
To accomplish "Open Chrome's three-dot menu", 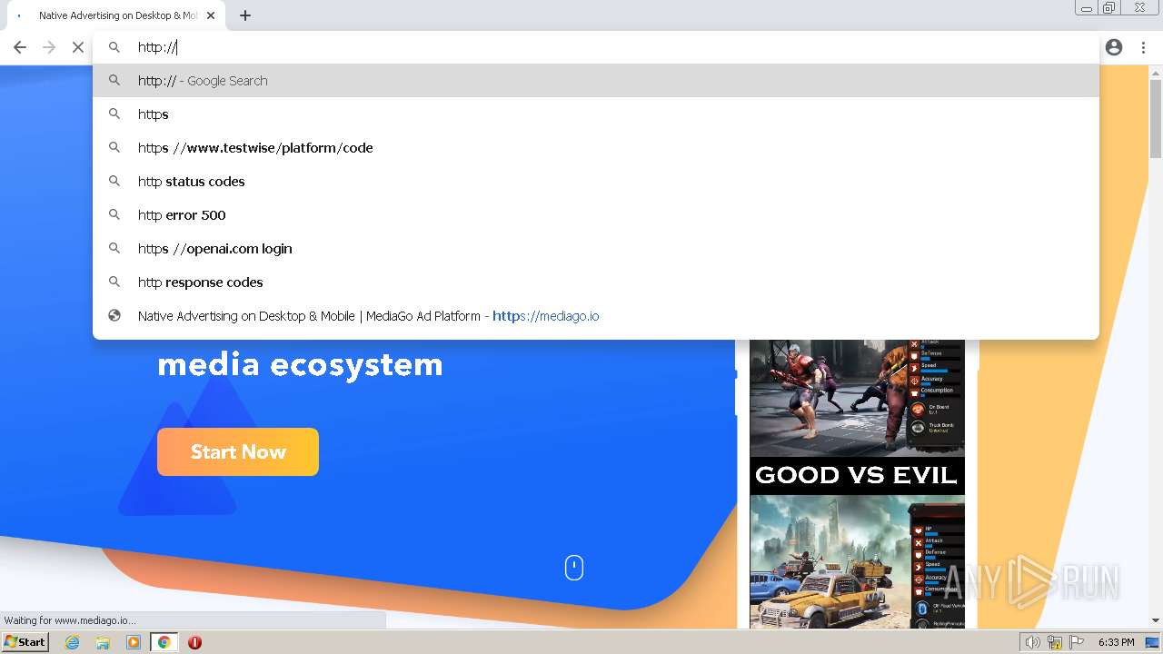I will click(x=1143, y=47).
